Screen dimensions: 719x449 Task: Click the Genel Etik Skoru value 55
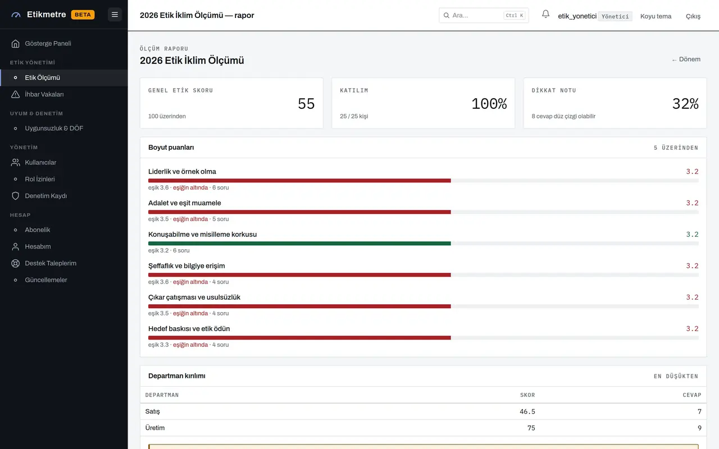click(306, 104)
